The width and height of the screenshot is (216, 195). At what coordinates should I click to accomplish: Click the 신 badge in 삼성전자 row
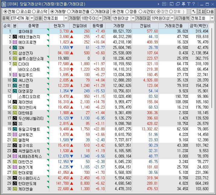(15, 53)
